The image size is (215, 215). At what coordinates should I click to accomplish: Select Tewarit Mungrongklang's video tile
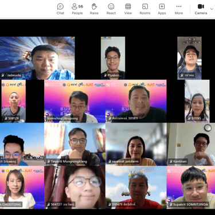click(x=75, y=144)
